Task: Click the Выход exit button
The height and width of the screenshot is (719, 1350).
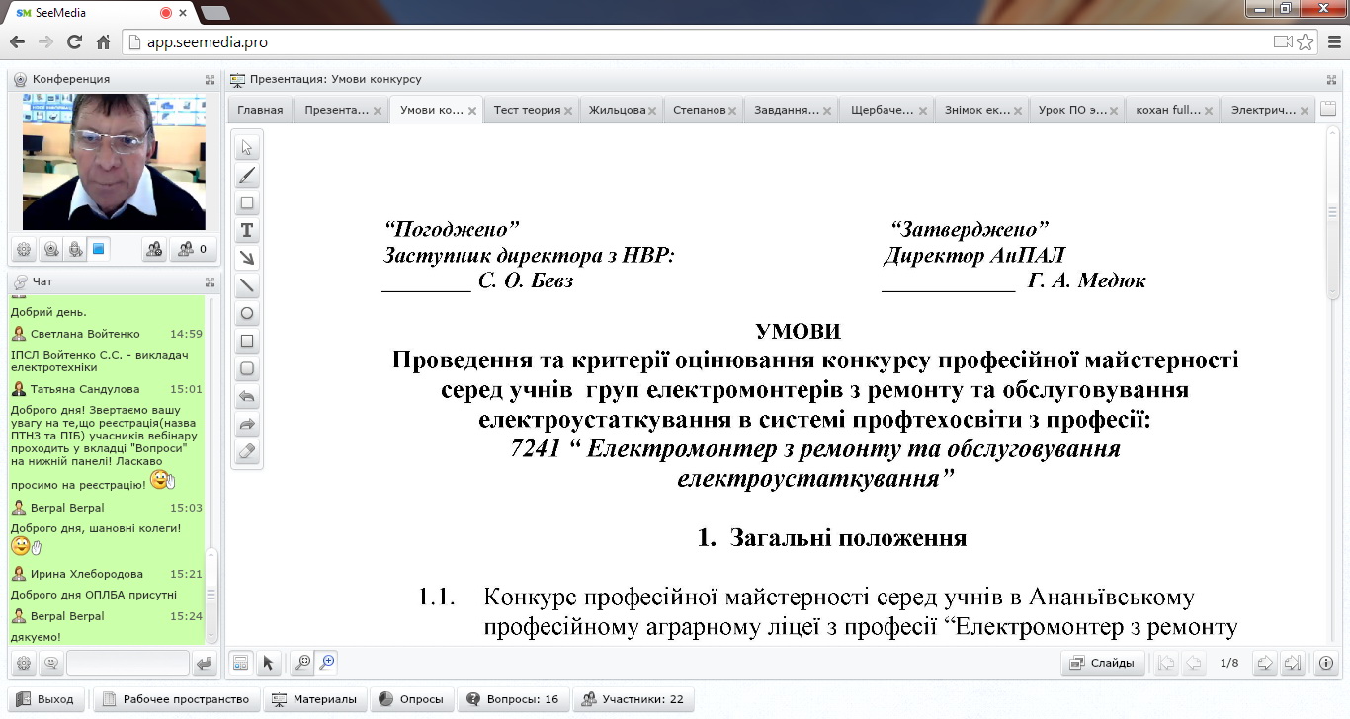Action: pos(45,699)
